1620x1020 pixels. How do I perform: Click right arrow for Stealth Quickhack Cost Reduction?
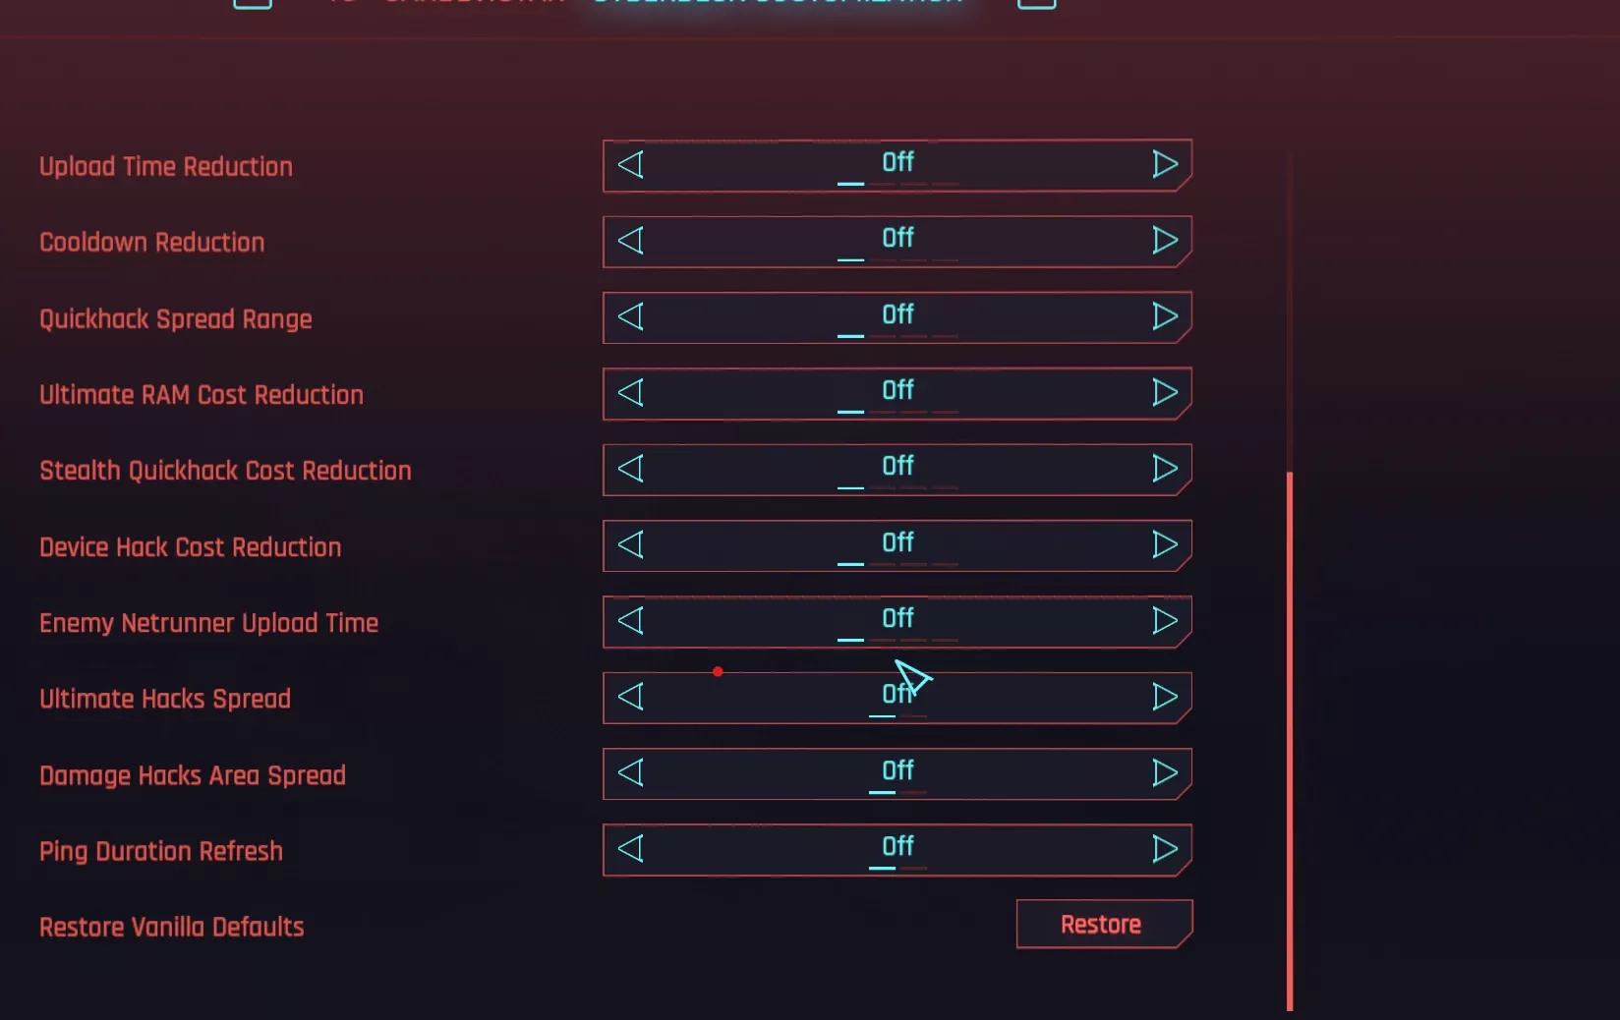click(x=1165, y=469)
